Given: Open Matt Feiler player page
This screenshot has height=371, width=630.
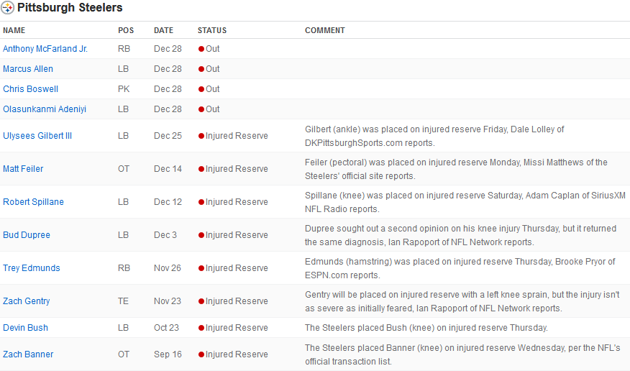Looking at the screenshot, I should pyautogui.click(x=23, y=169).
